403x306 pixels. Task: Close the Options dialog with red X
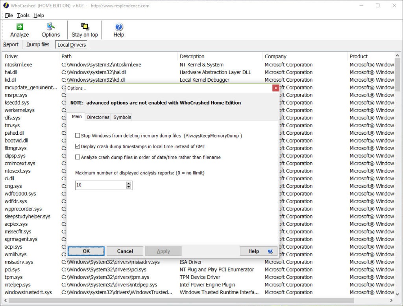pos(275,88)
